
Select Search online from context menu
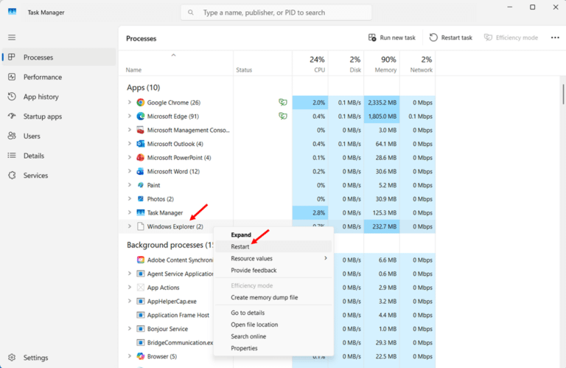273,336
